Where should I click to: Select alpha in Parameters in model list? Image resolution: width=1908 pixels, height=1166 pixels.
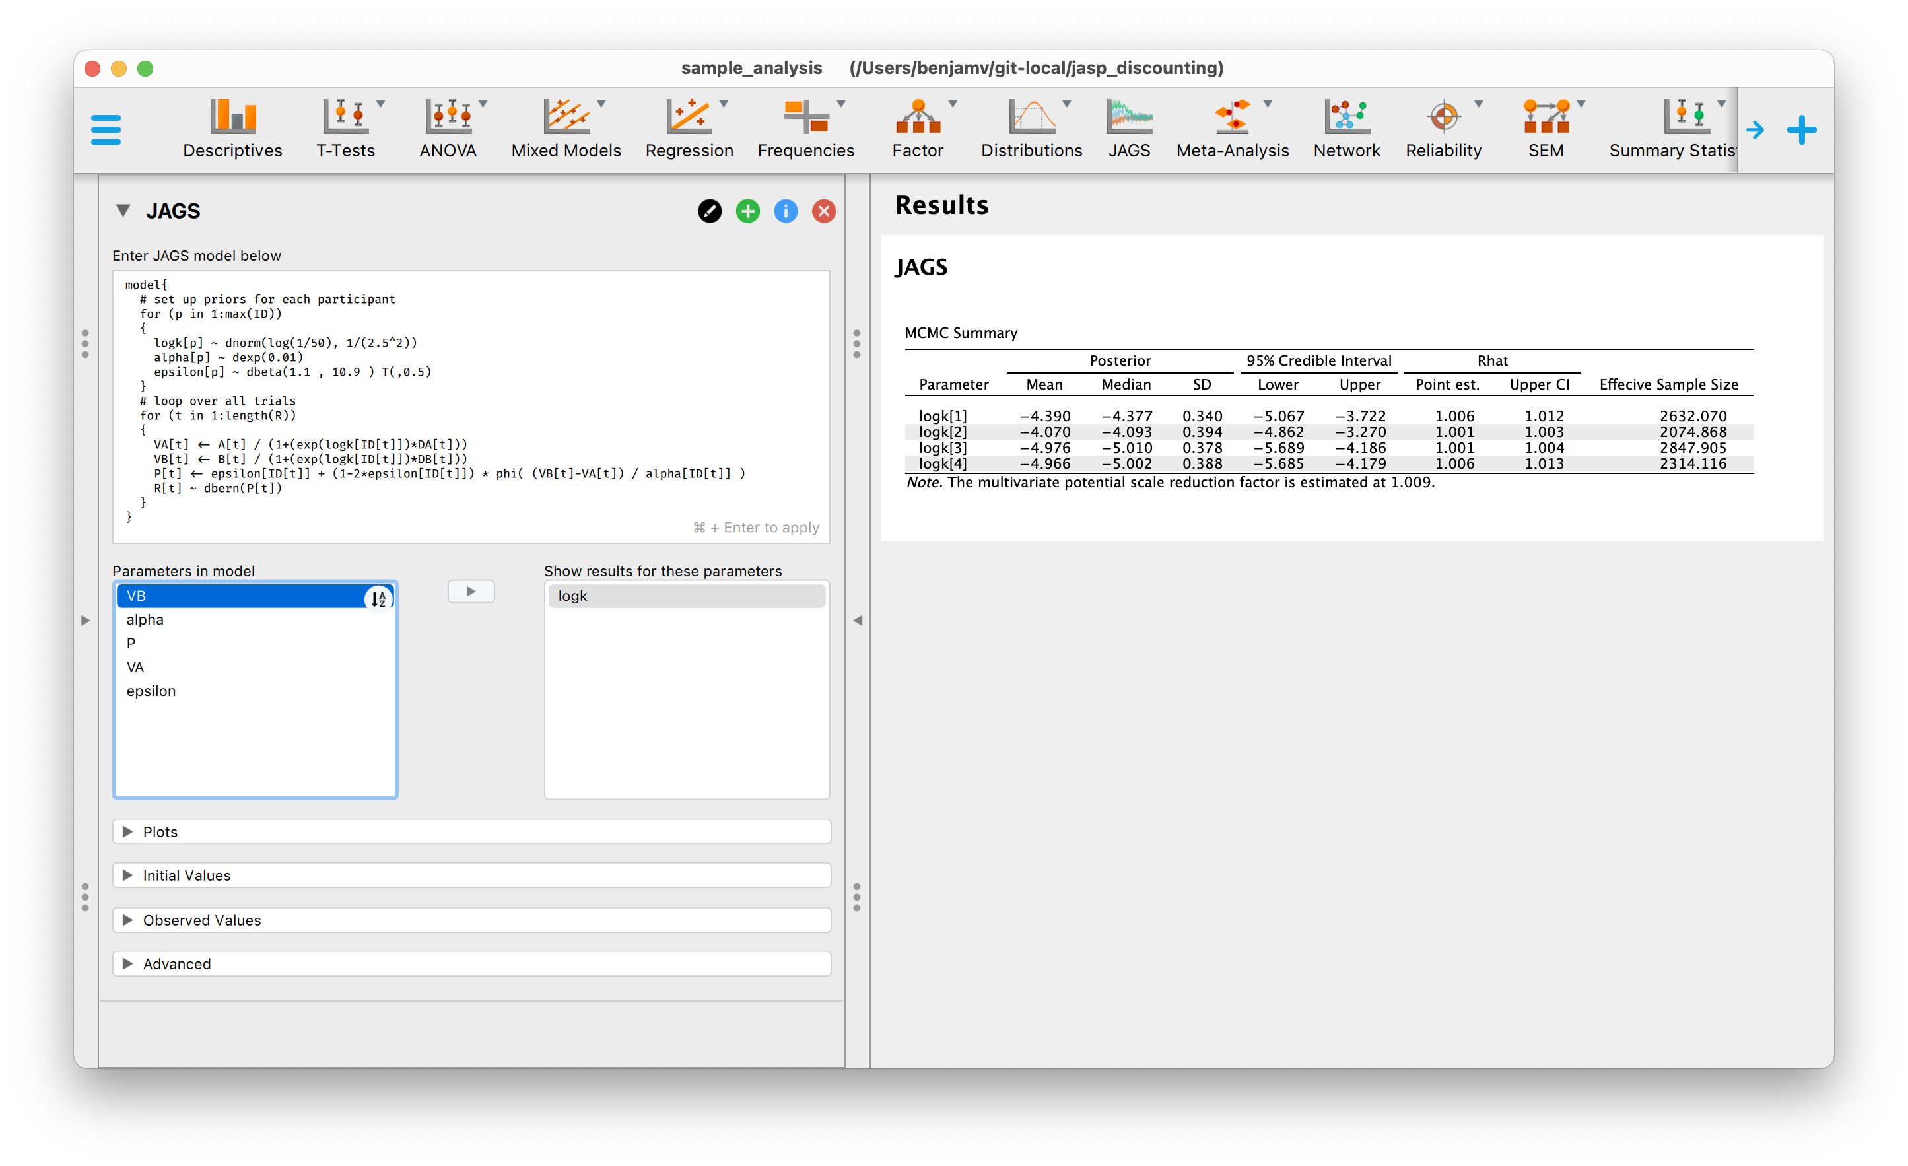tap(146, 619)
